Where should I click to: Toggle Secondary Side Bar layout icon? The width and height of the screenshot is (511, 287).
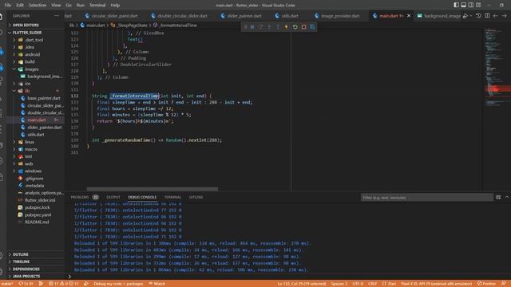[x=471, y=5]
